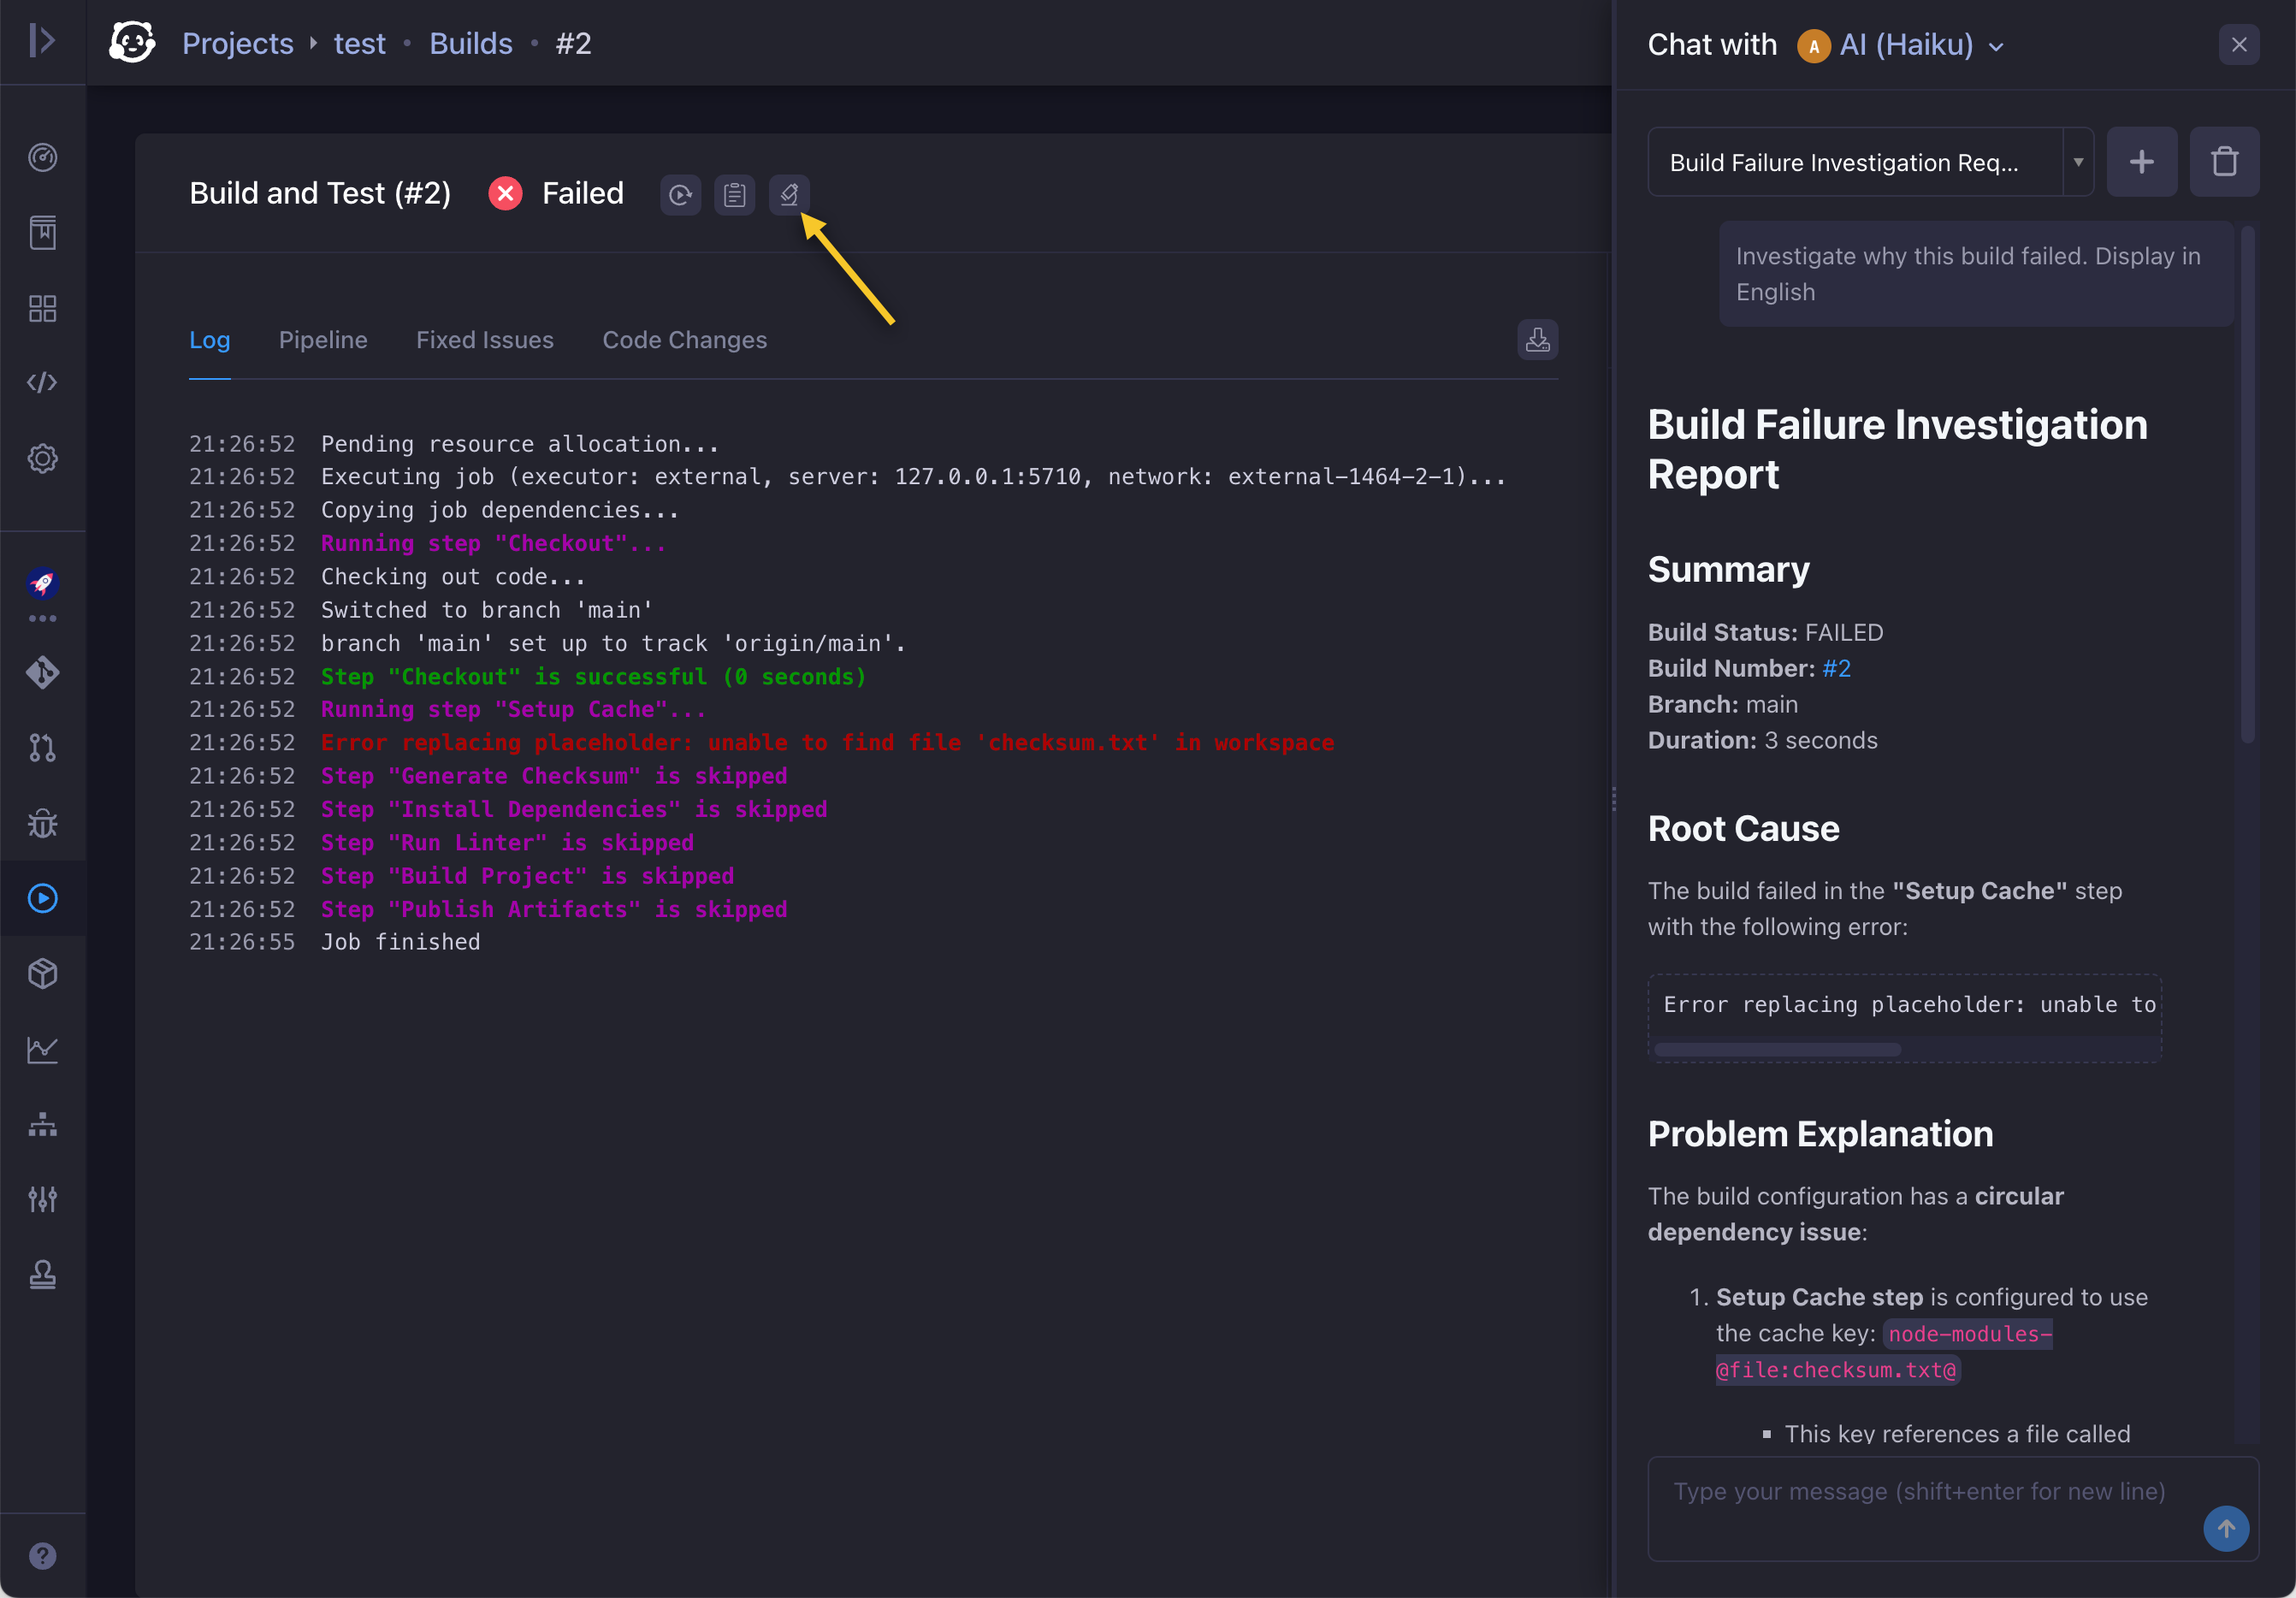
Task: Click the code block horizontal scrollbar
Action: (1777, 1049)
